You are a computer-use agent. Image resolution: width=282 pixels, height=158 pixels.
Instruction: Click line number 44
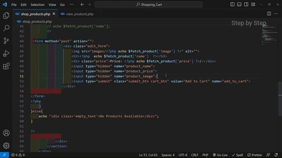tap(22, 41)
